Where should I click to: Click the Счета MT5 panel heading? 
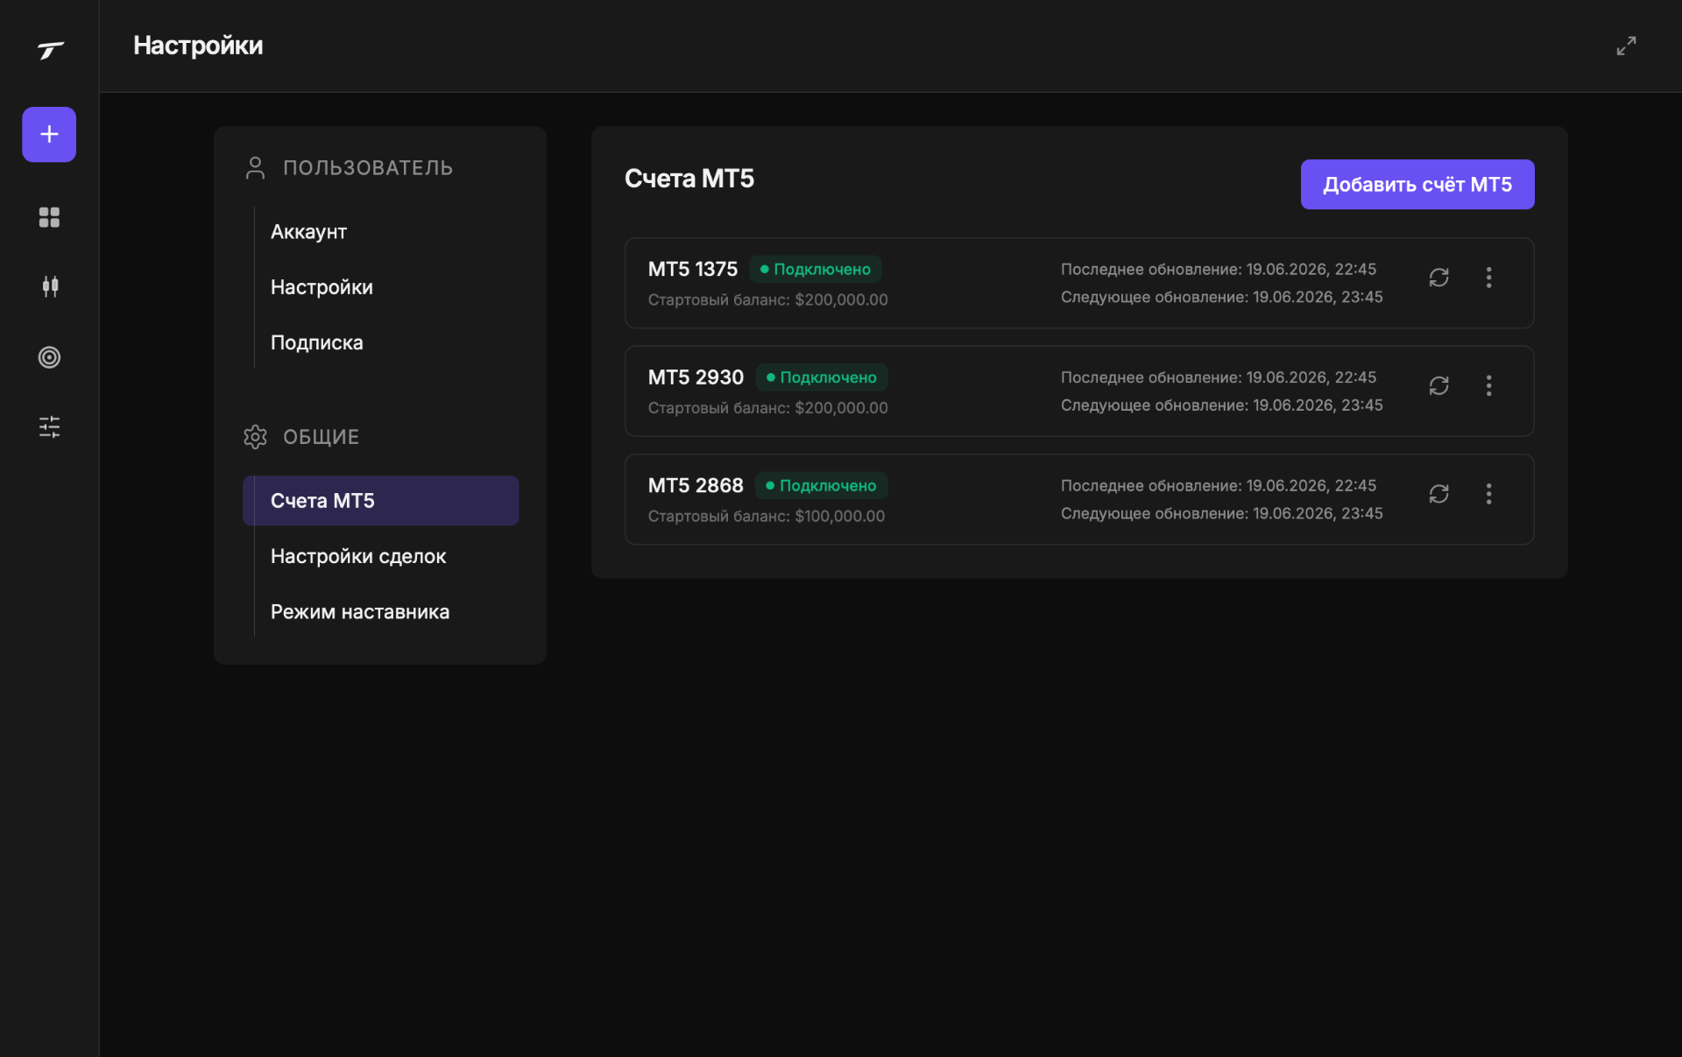click(689, 179)
